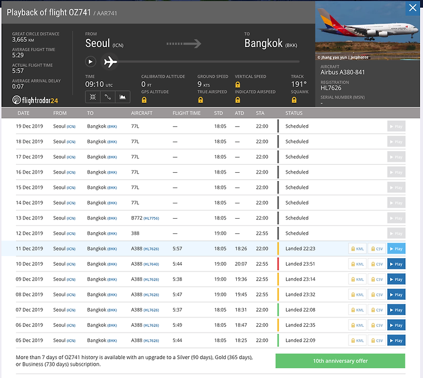Screen dimensions: 423x378
Task: Click the STATUS column header
Action: tap(294, 113)
